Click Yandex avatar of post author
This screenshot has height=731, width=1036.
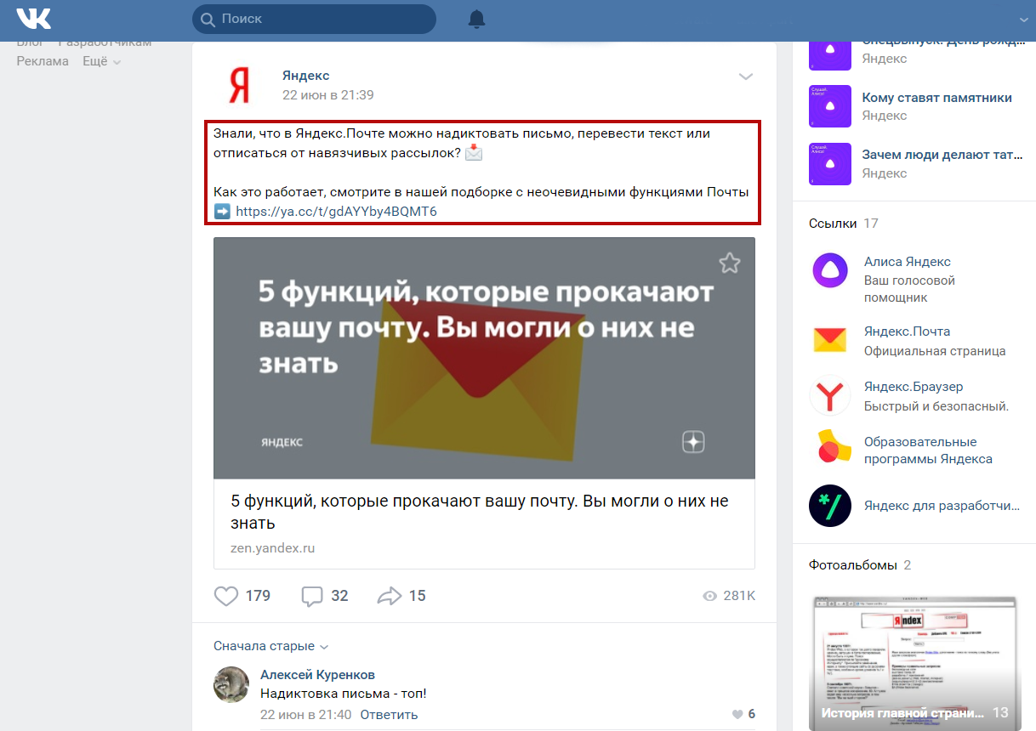[x=239, y=85]
